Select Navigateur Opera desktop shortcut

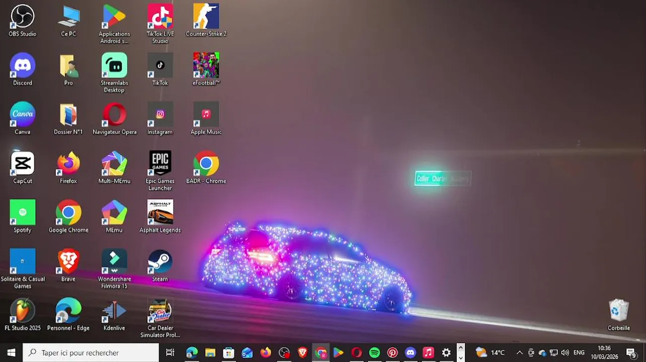coord(114,119)
